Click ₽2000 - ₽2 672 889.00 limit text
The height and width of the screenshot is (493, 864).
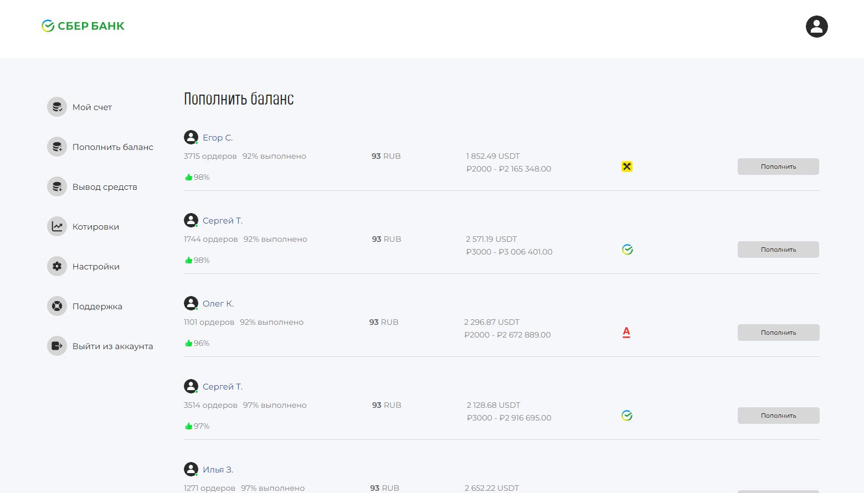coord(507,335)
